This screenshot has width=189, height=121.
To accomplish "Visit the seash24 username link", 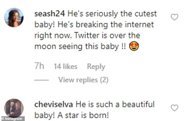I will coord(50,14).
